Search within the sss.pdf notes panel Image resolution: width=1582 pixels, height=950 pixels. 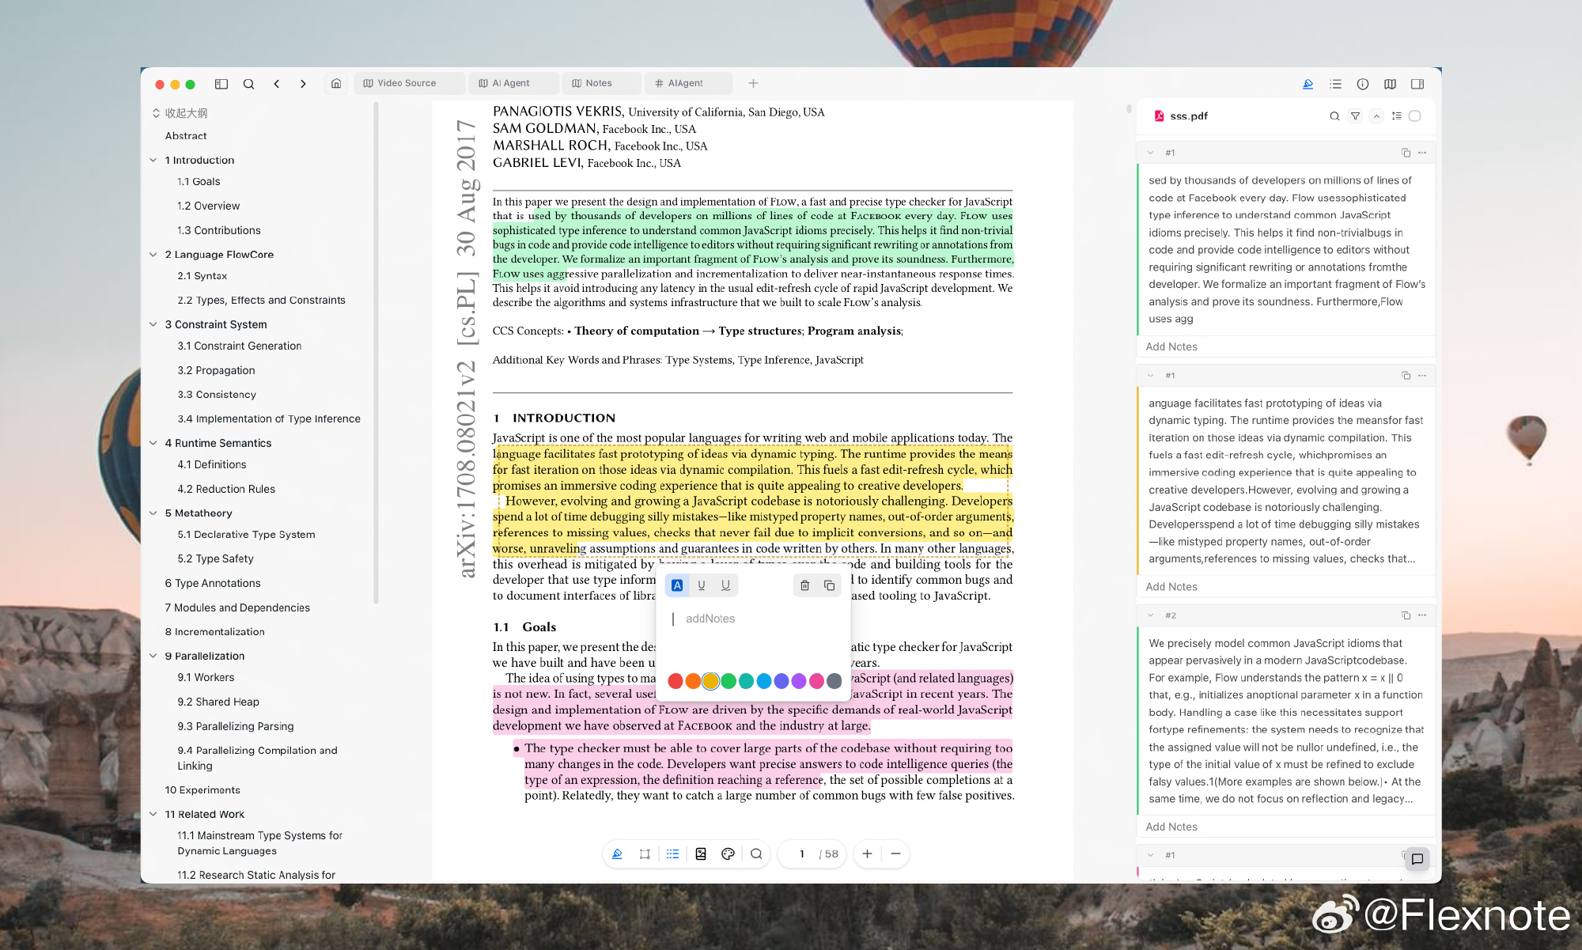click(1334, 116)
